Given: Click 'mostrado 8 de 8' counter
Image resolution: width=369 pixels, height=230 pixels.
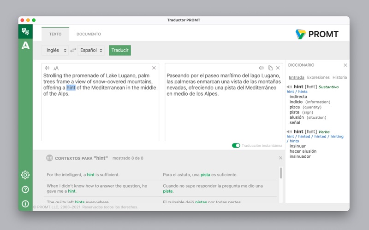Looking at the screenshot, I should [x=128, y=158].
